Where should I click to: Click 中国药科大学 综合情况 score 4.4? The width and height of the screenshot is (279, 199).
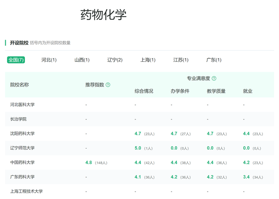[x=138, y=162]
